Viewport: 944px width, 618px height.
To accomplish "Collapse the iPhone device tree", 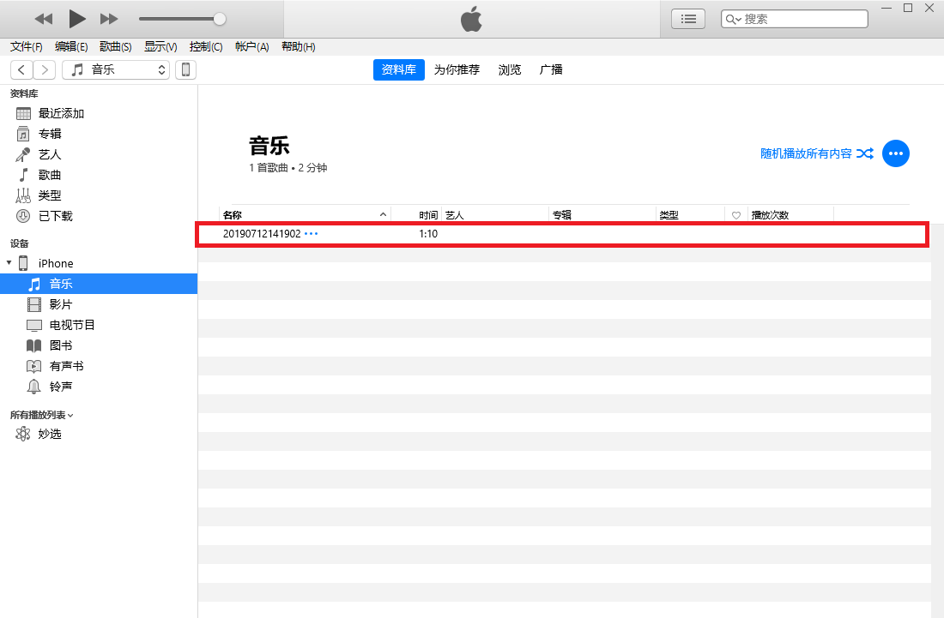I will click(9, 263).
